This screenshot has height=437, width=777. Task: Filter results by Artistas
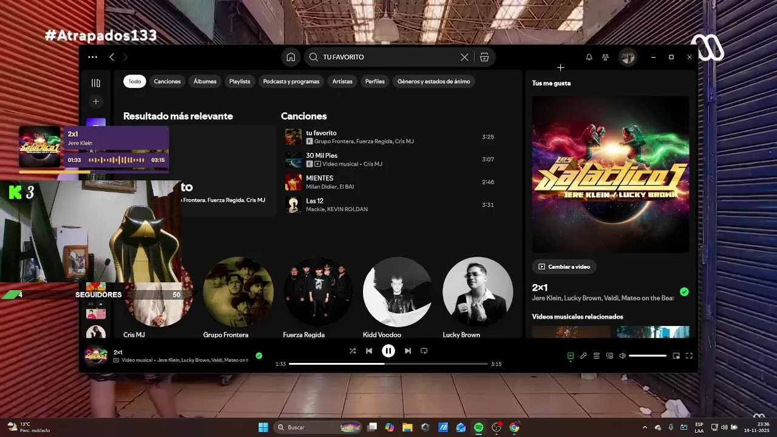[342, 81]
